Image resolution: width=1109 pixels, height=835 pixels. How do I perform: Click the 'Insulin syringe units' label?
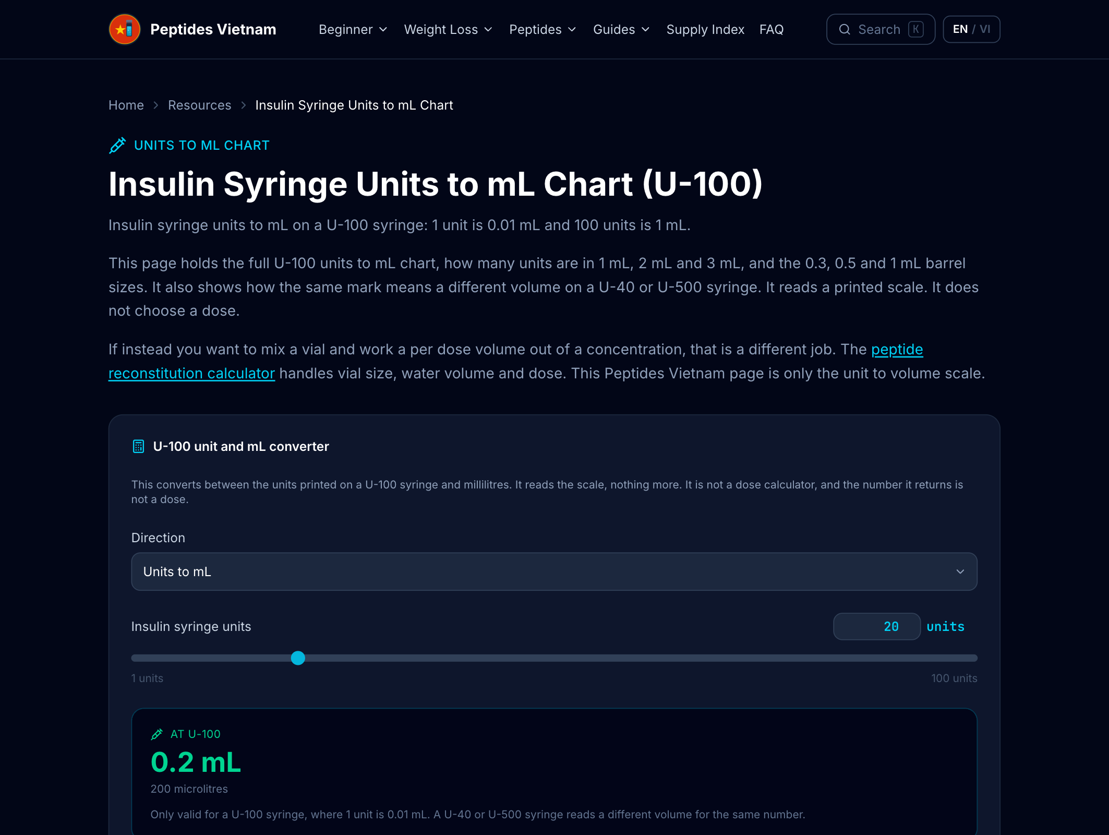[191, 626]
